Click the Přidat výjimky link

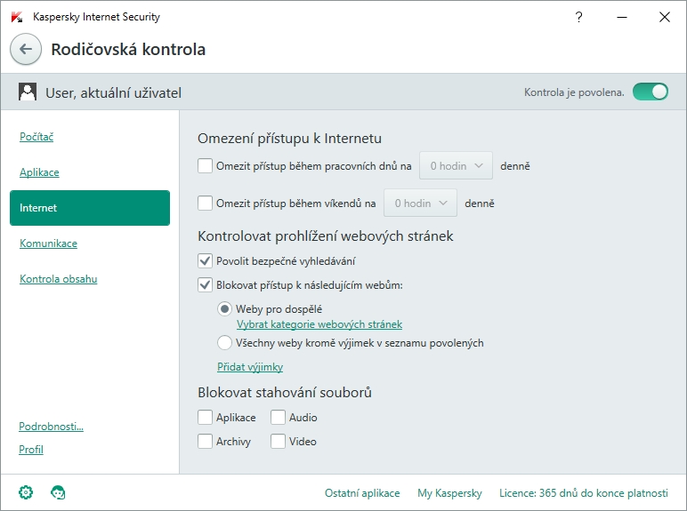[250, 367]
